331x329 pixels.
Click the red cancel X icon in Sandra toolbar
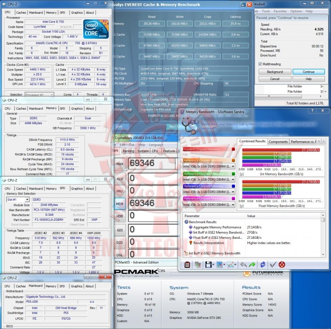click(282, 264)
